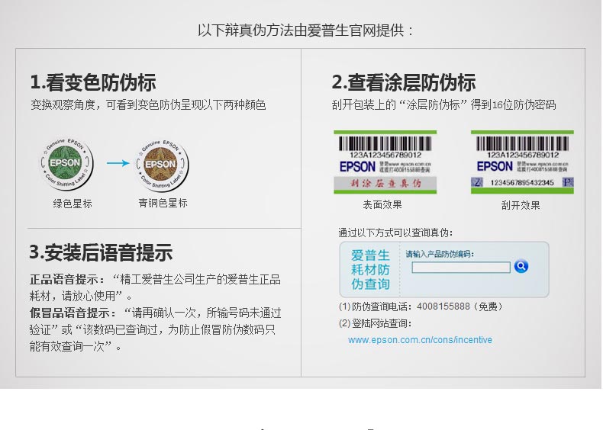Click the label 请输入产品防伪编码
The width and height of the screenshot is (603, 430).
point(440,254)
